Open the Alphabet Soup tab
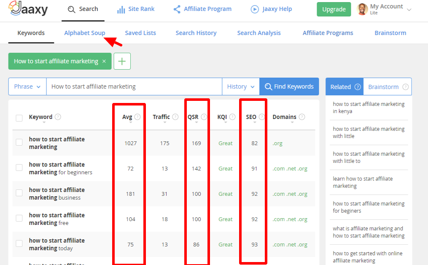Image resolution: width=428 pixels, height=265 pixels. coord(85,33)
